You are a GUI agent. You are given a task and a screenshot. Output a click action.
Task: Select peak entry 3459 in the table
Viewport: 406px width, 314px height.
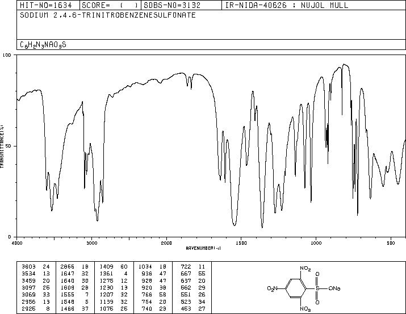(35, 280)
